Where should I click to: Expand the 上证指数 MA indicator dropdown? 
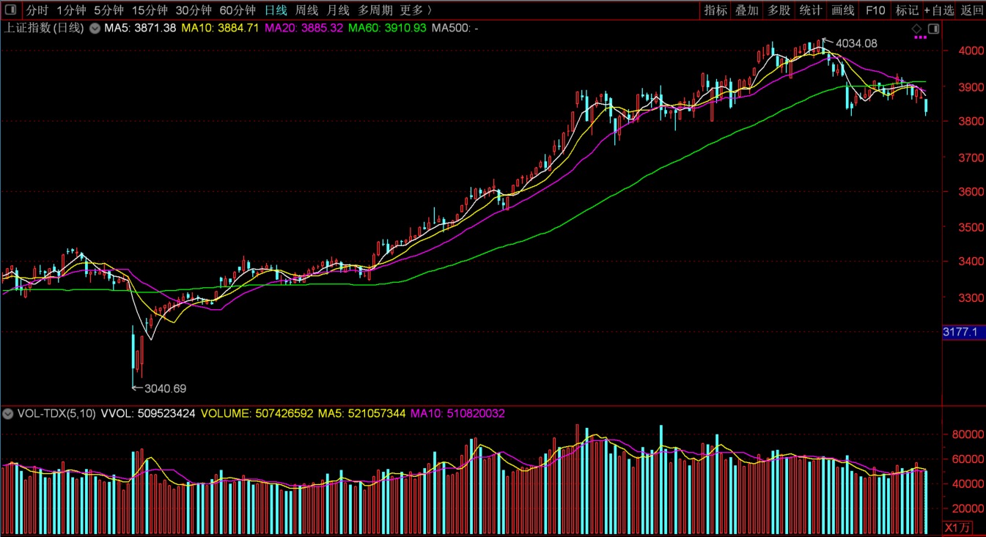coord(94,29)
